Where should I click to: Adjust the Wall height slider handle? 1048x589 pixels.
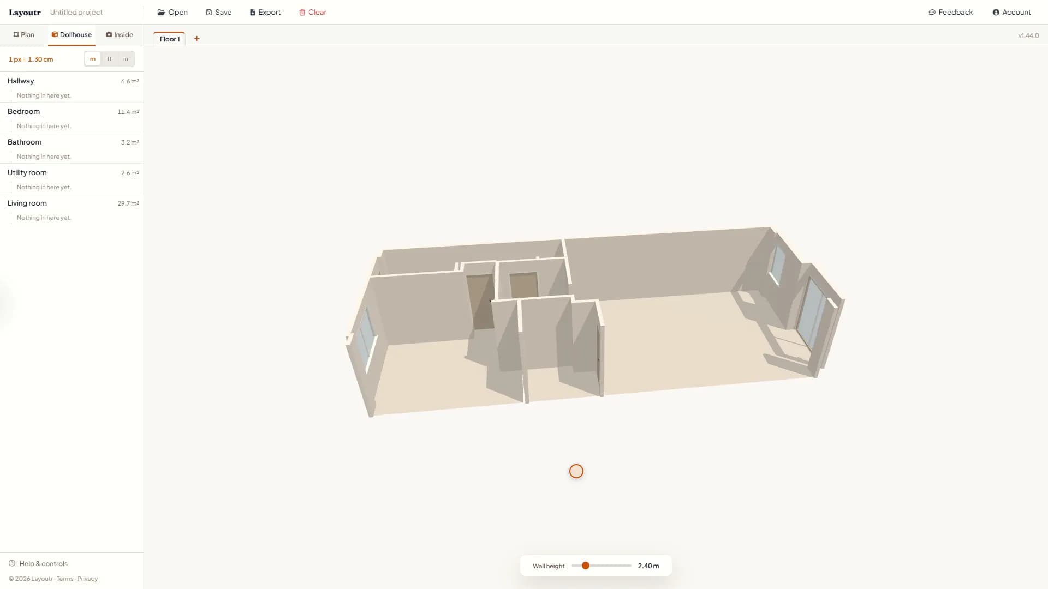[x=586, y=566]
